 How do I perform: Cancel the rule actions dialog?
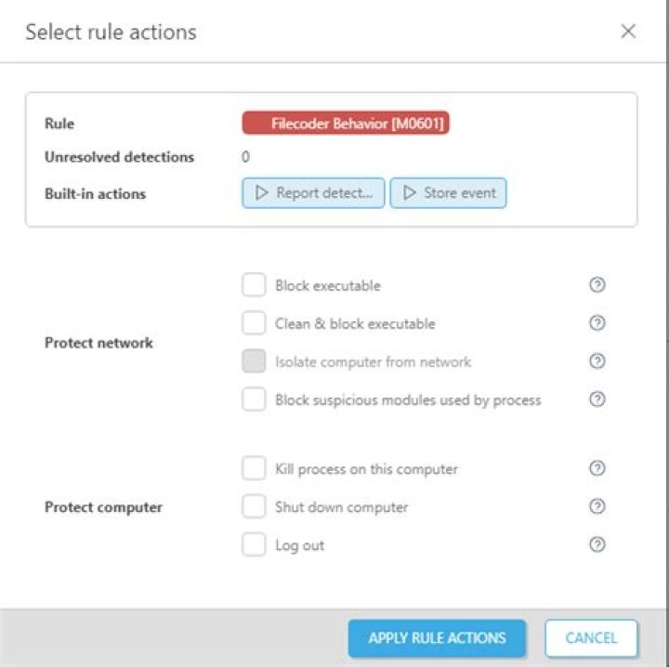pos(591,638)
